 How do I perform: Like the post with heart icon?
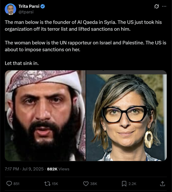86,184
